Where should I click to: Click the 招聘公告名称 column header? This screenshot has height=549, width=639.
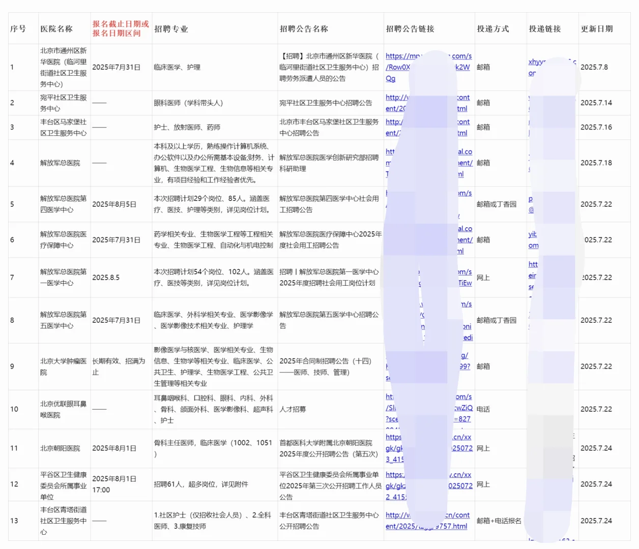304,29
